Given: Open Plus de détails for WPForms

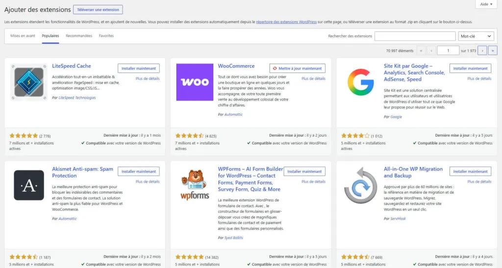Looking at the screenshot, I should 313,182.
